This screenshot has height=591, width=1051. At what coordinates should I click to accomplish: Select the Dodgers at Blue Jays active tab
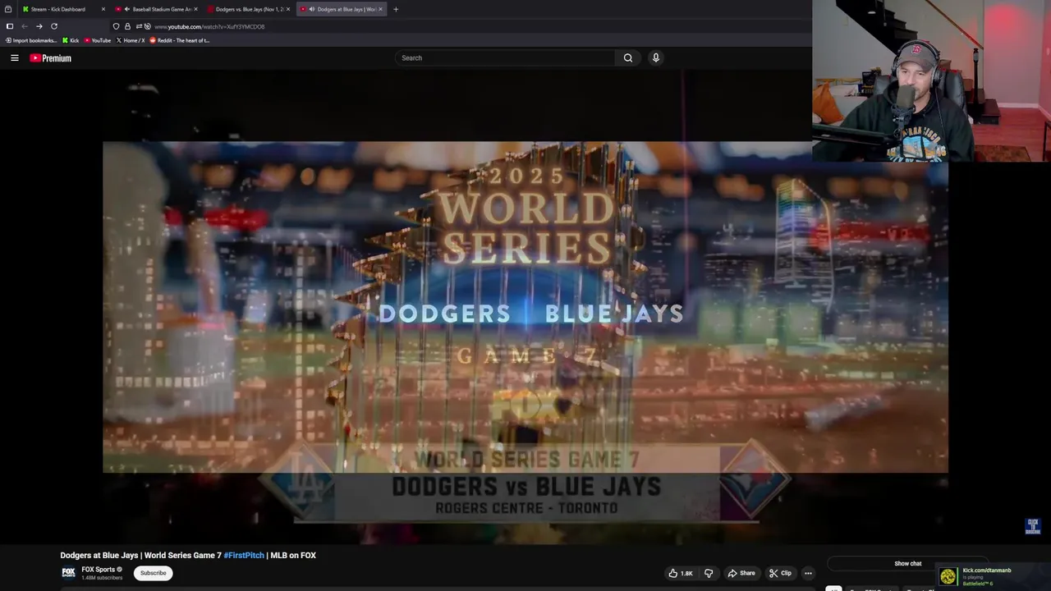click(343, 9)
